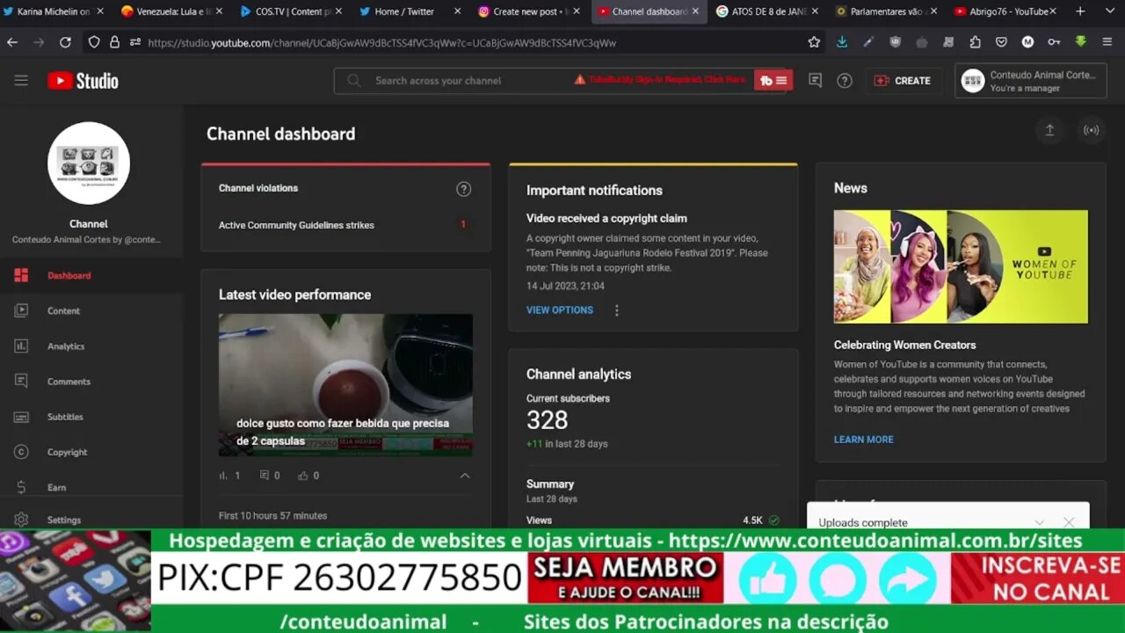Collapse the latest video performance stats

click(x=465, y=476)
